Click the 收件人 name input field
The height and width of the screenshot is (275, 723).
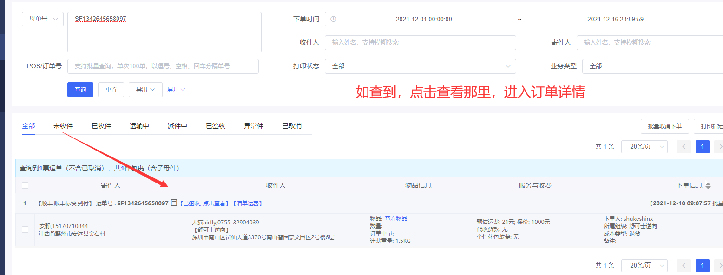(x=421, y=43)
